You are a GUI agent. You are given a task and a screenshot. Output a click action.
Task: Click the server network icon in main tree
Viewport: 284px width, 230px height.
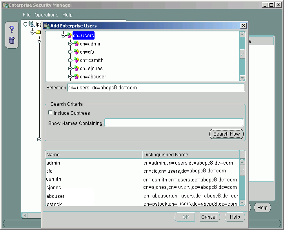pyautogui.click(x=32, y=24)
